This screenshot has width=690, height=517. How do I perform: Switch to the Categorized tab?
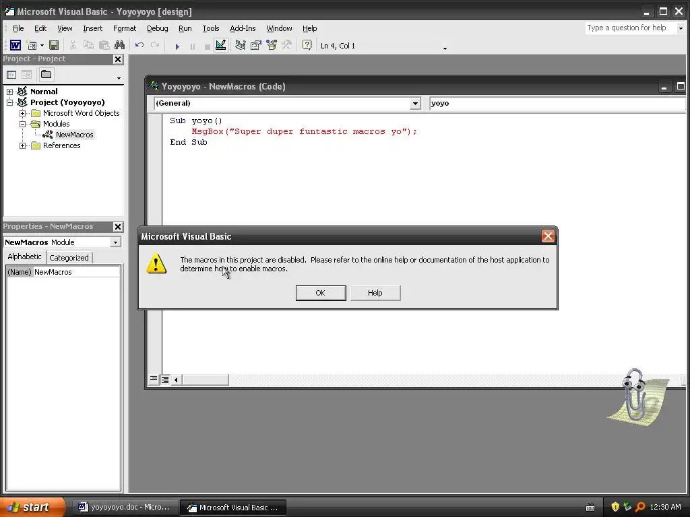click(69, 258)
